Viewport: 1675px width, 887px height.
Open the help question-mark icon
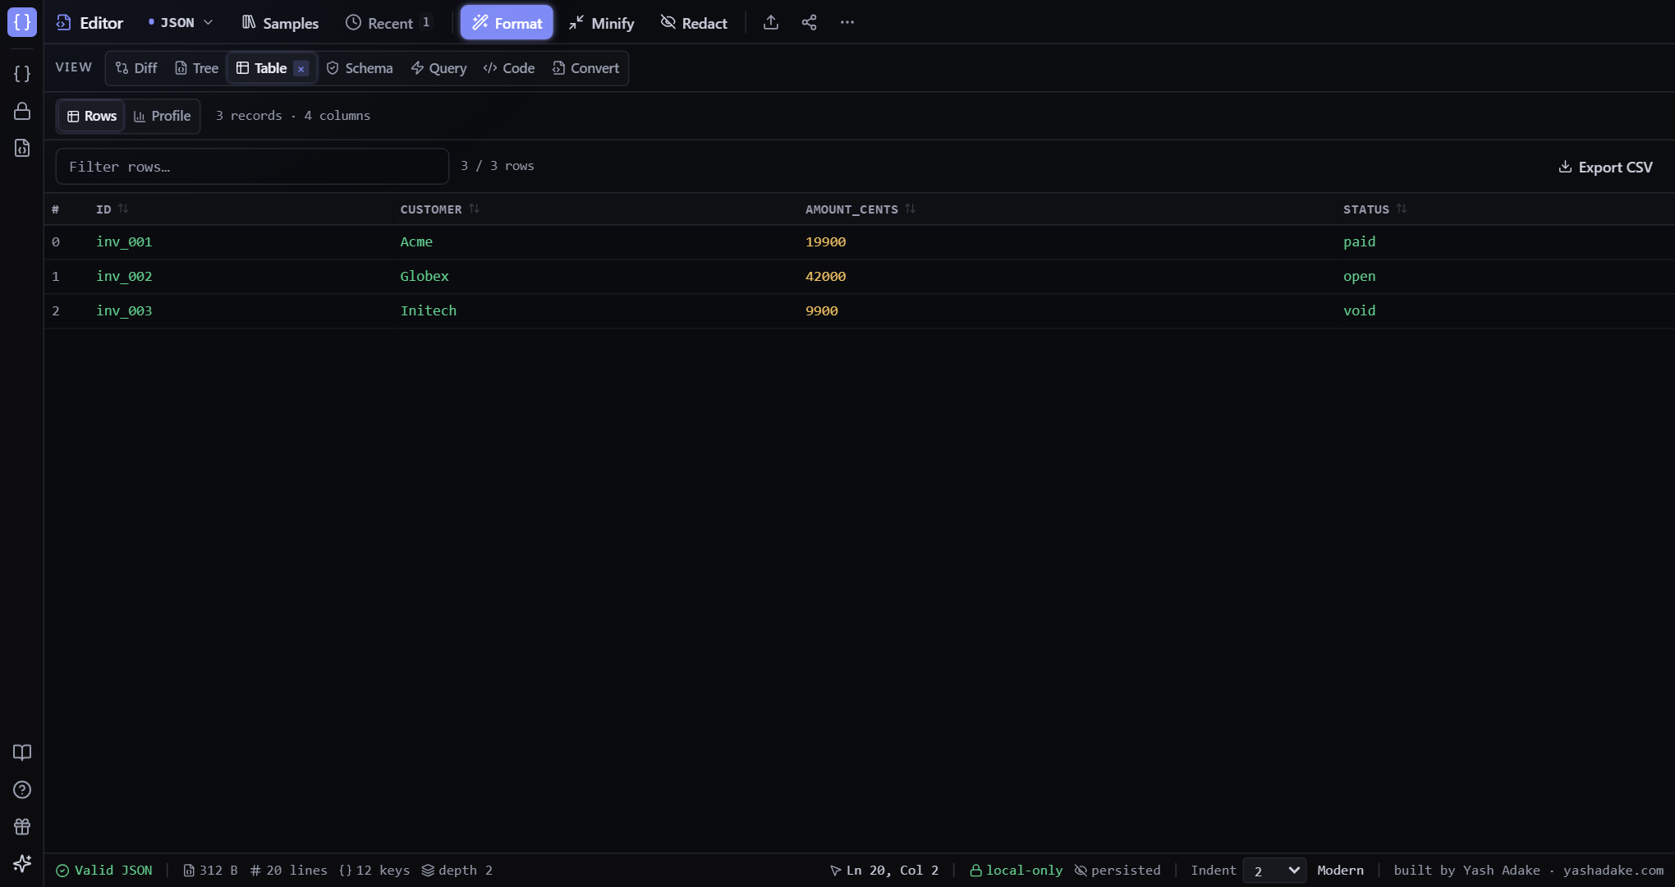click(x=22, y=789)
